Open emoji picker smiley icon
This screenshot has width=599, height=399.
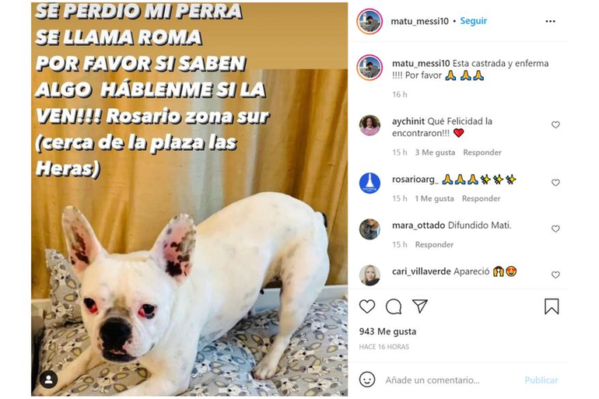367,380
